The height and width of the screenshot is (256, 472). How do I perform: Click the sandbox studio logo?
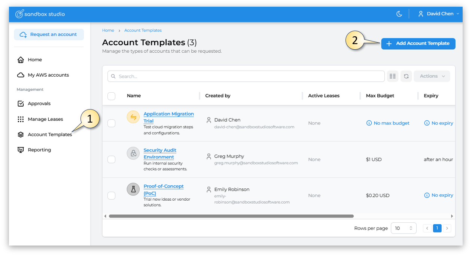40,14
